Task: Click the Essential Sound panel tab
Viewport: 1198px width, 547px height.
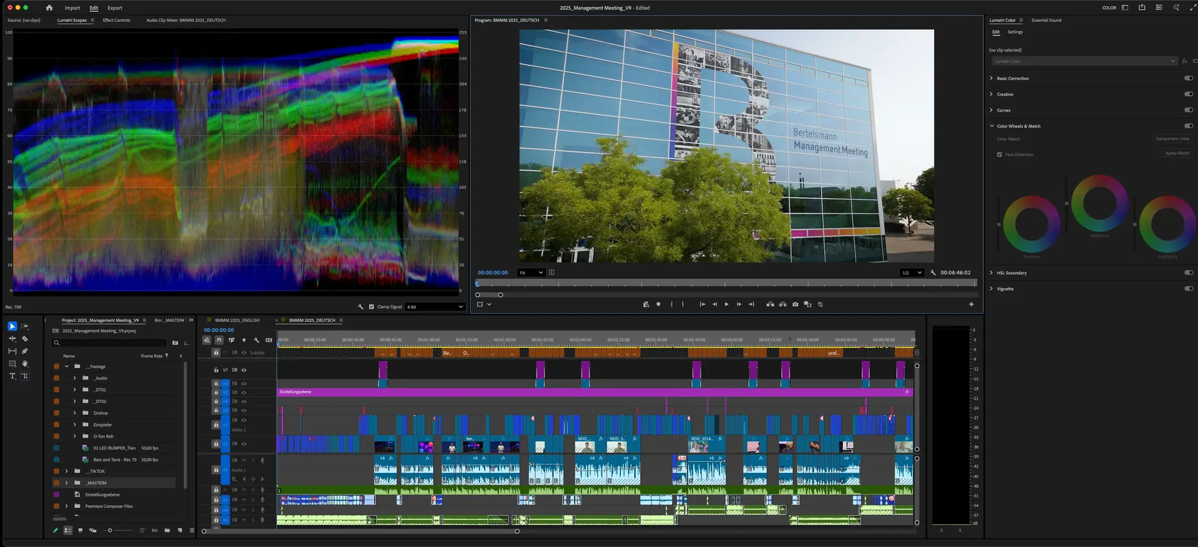Action: tap(1046, 20)
